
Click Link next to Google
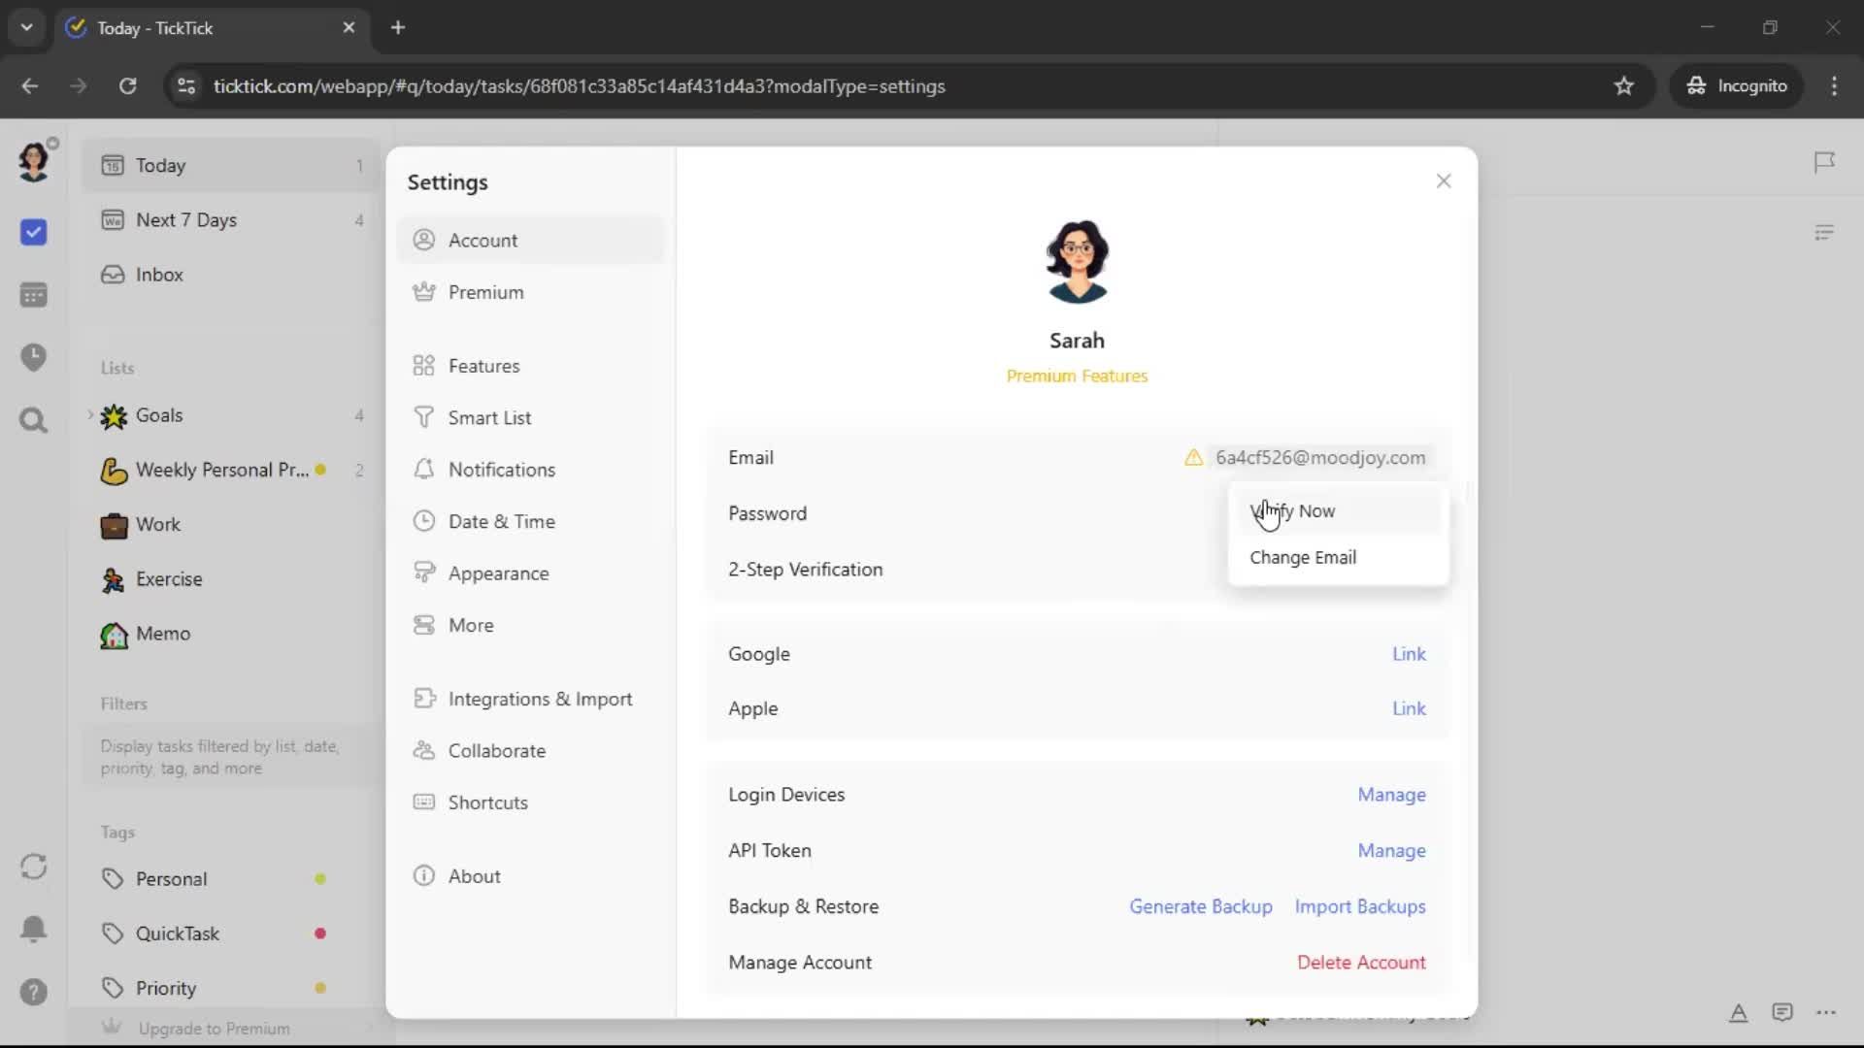pyautogui.click(x=1408, y=654)
